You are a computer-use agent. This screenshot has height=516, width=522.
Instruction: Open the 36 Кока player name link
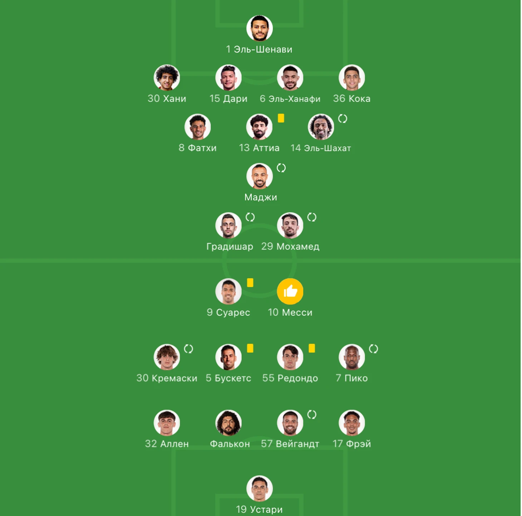pos(352,99)
